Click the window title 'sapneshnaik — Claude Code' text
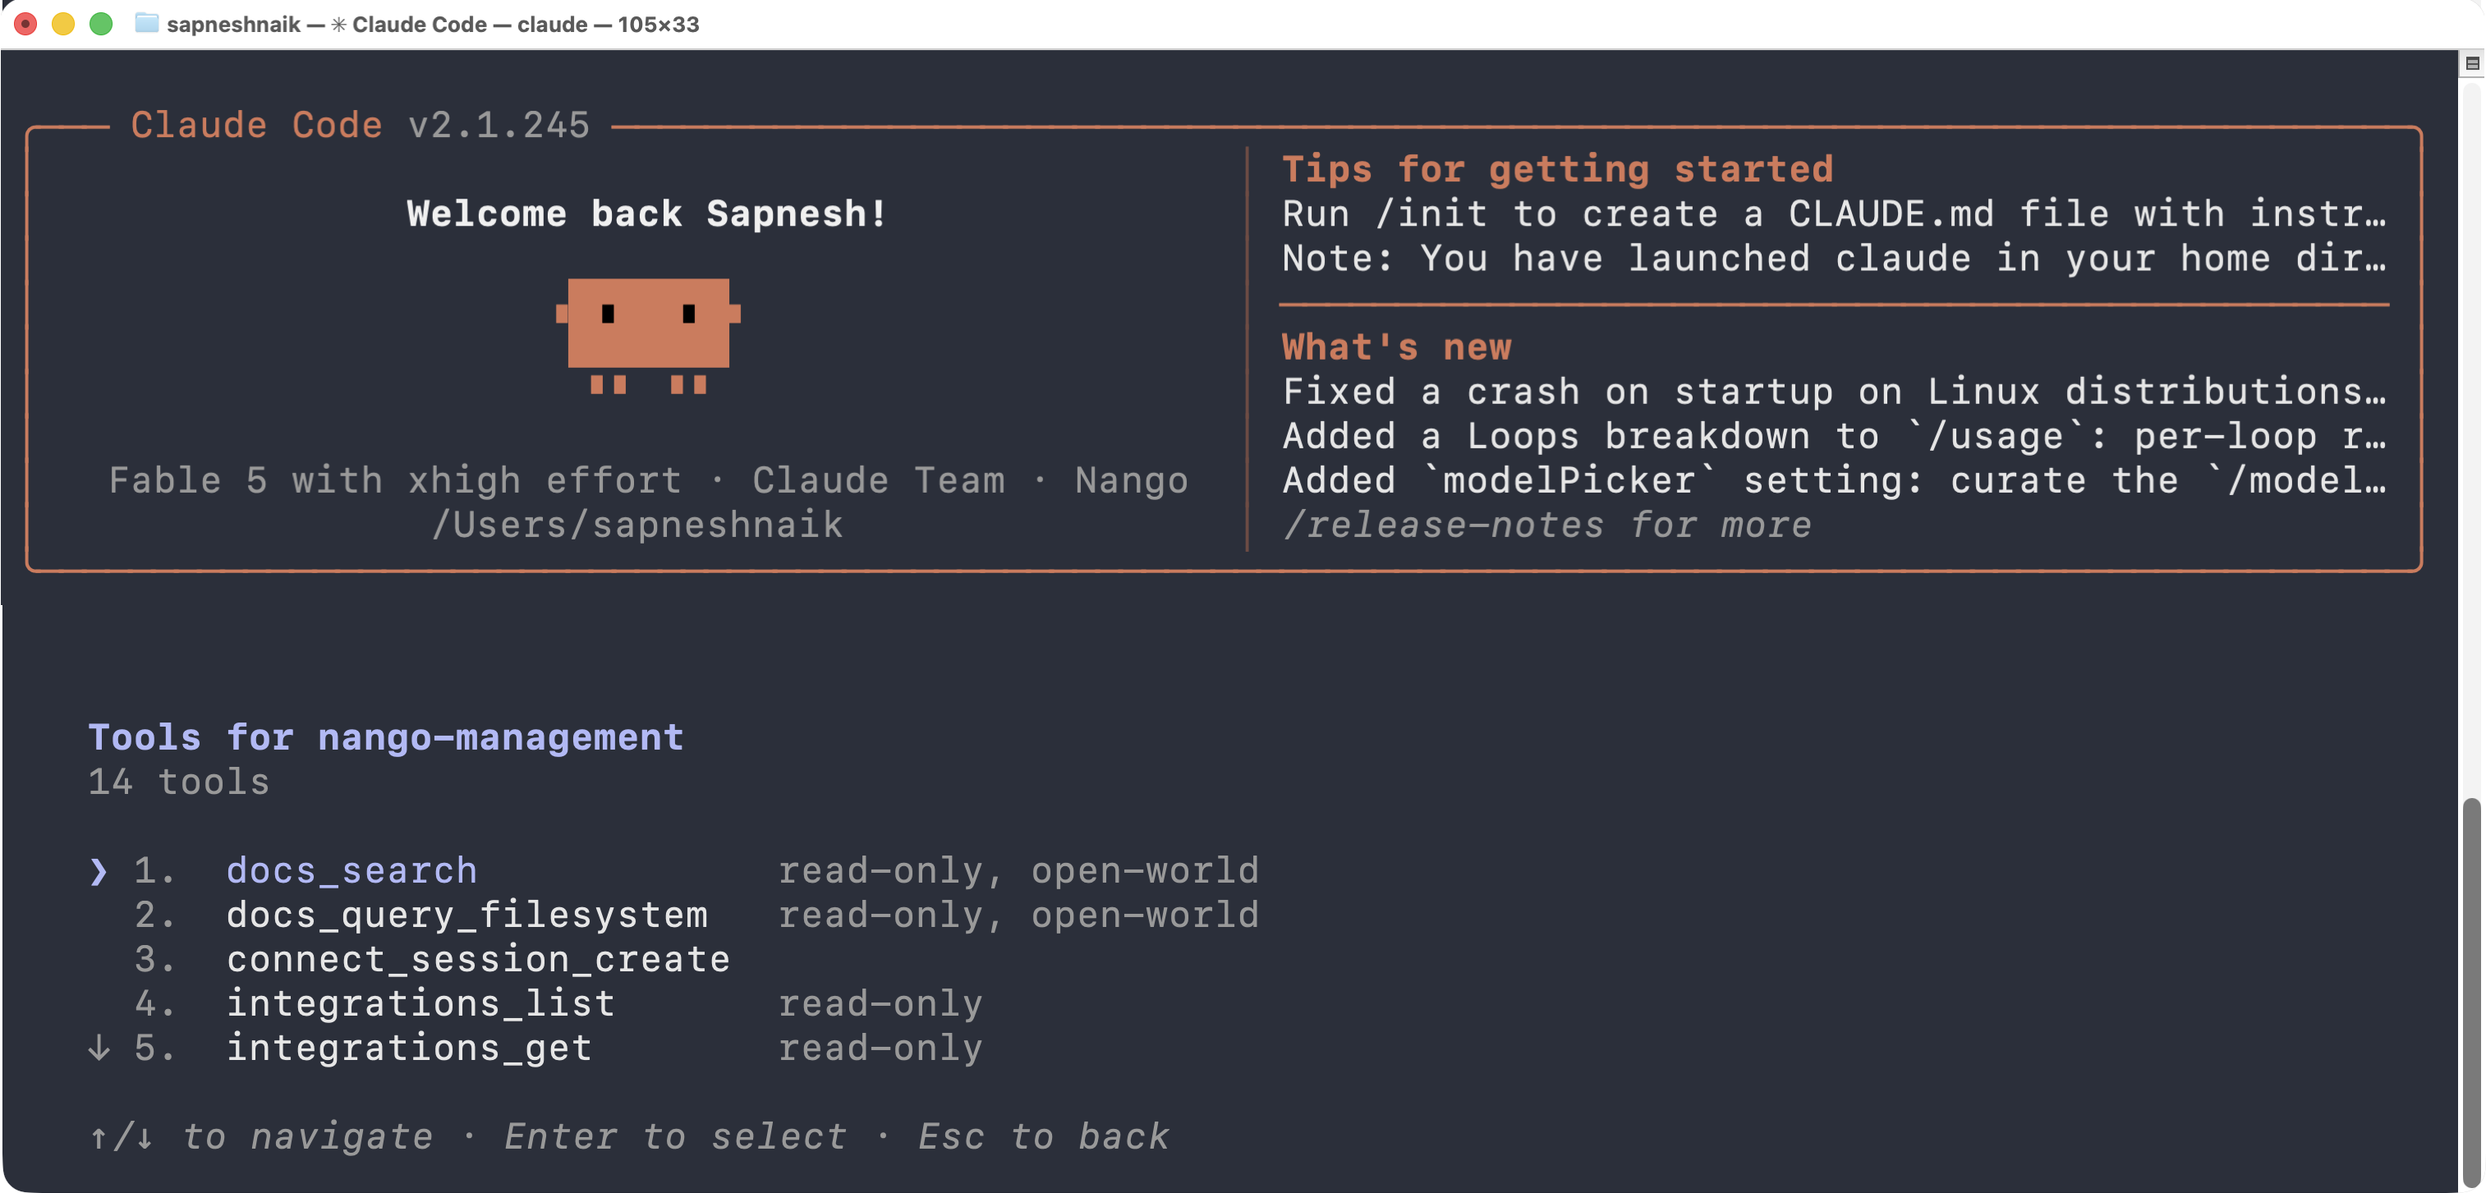Image resolution: width=2486 pixels, height=1193 pixels. pos(434,24)
